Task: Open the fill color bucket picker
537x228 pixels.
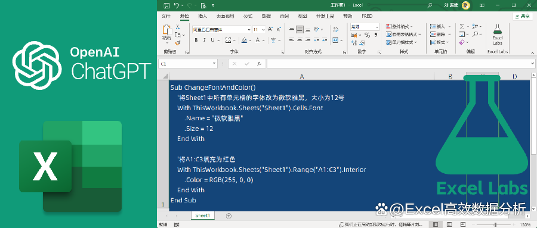Action: pyautogui.click(x=244, y=40)
